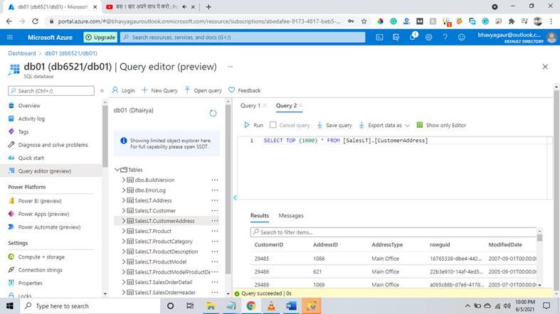Open Directory and subscription filter icon

click(396, 37)
